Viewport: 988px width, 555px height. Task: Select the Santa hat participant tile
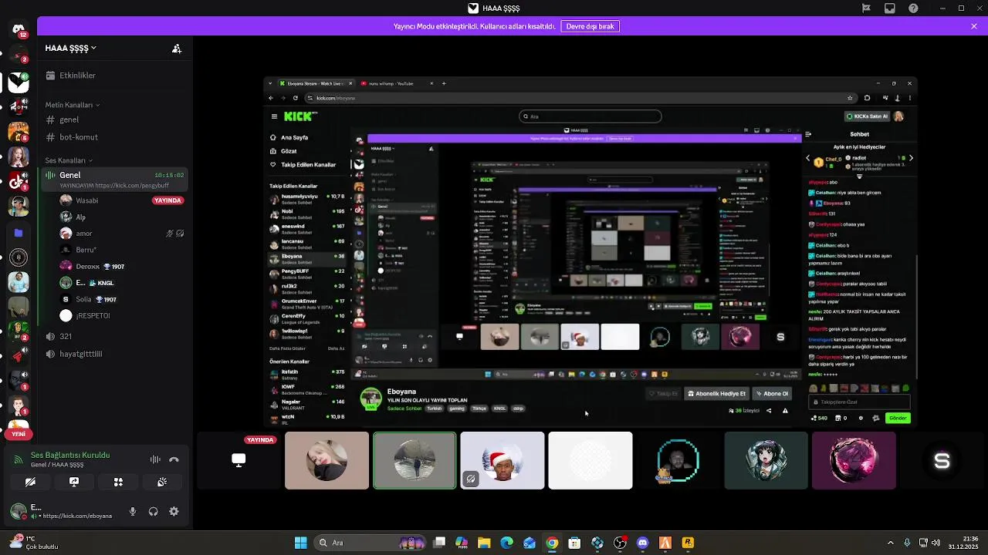tap(502, 460)
